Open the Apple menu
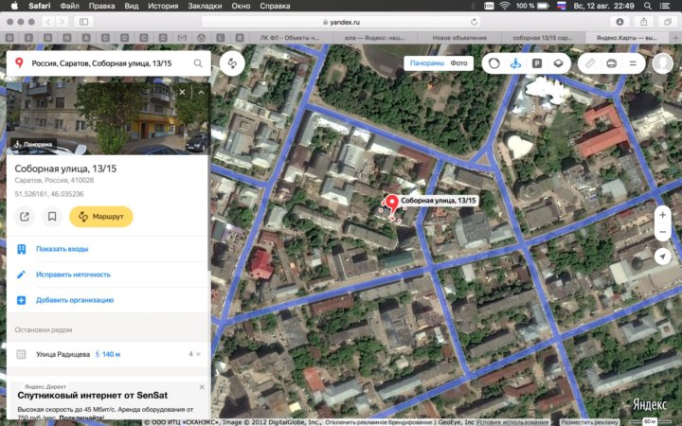The width and height of the screenshot is (682, 426). coord(14,6)
